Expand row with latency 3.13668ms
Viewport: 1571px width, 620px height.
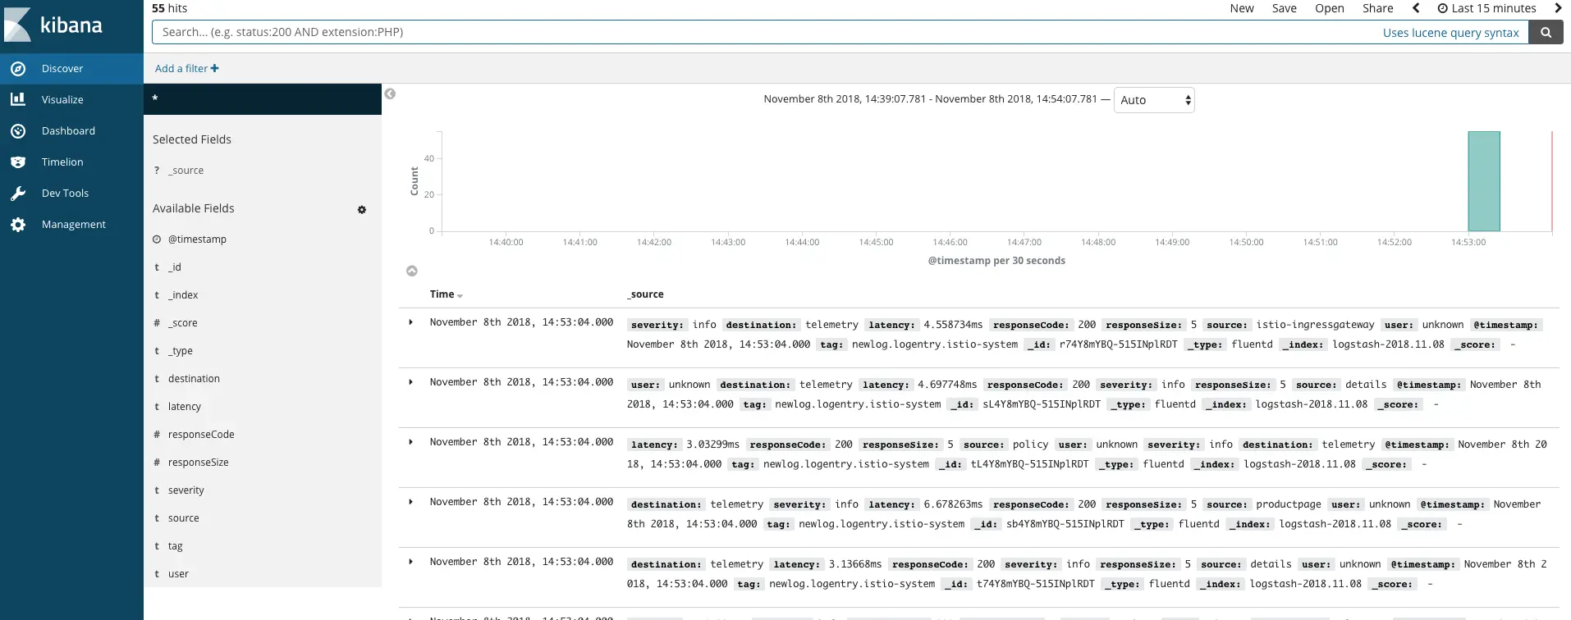pos(411,562)
